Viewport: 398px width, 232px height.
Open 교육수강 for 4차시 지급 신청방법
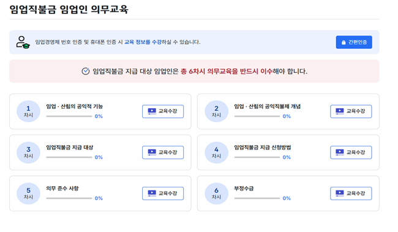tap(351, 152)
